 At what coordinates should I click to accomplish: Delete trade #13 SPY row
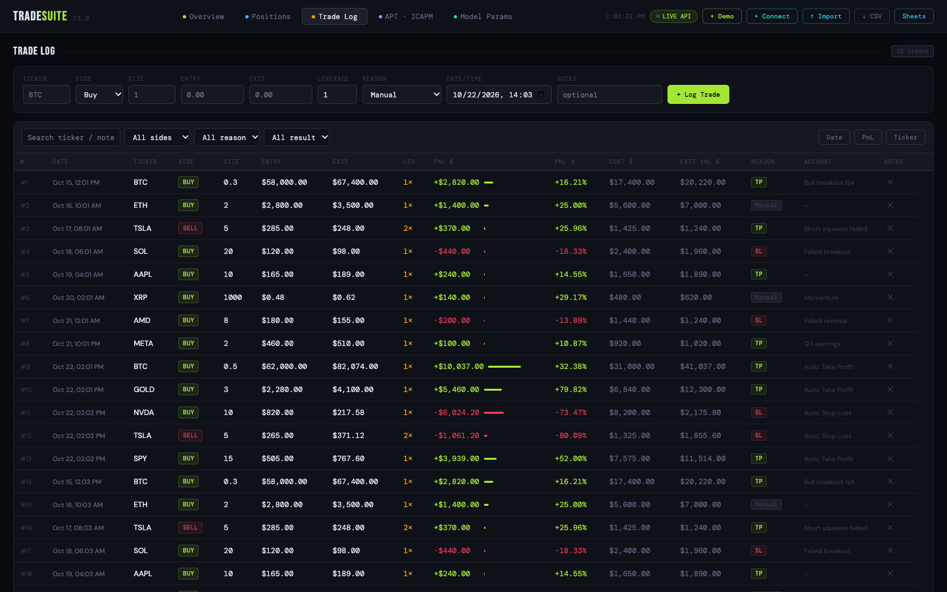tap(890, 458)
